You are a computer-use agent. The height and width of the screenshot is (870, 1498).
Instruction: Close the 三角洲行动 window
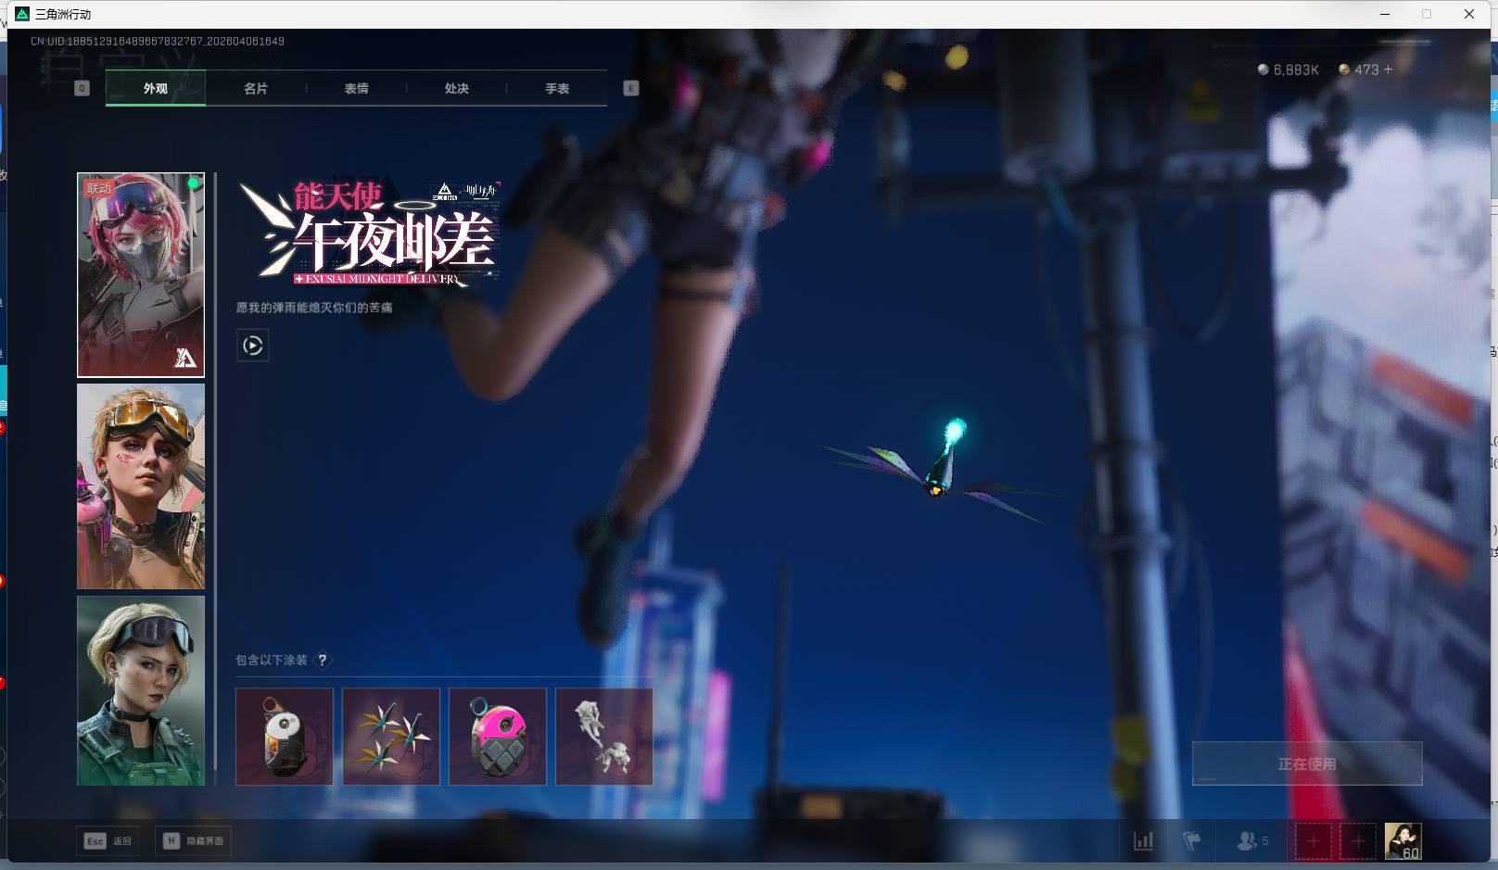pos(1469,14)
